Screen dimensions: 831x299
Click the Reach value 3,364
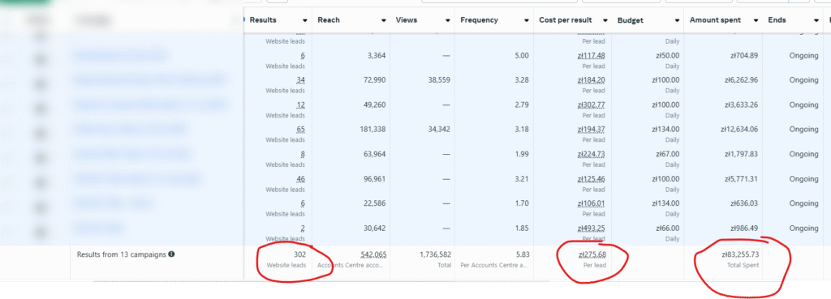point(377,56)
